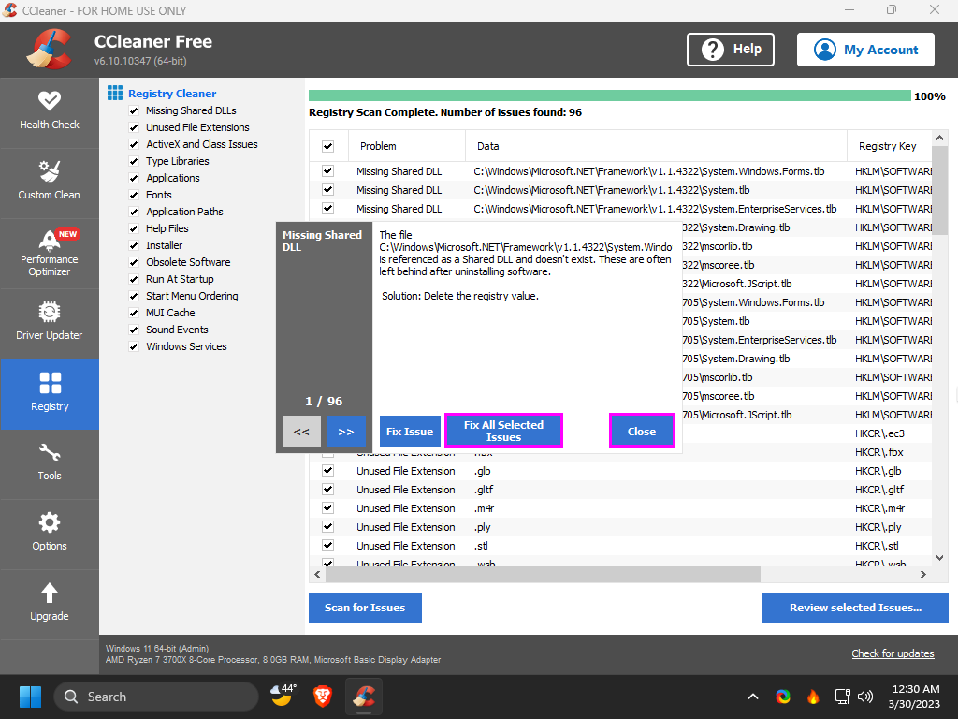Go to next issue with >> button
The width and height of the screenshot is (958, 719).
point(346,431)
